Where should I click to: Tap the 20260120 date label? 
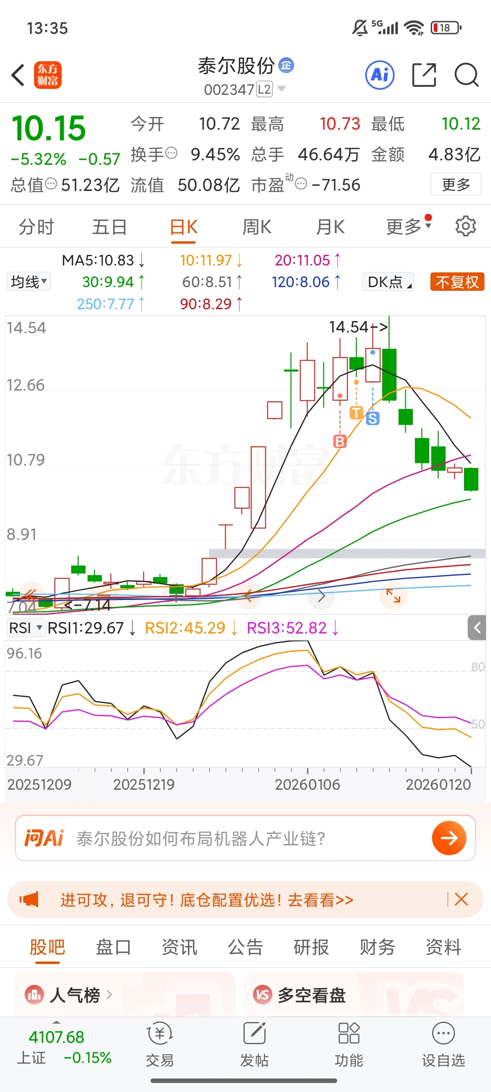tap(438, 784)
